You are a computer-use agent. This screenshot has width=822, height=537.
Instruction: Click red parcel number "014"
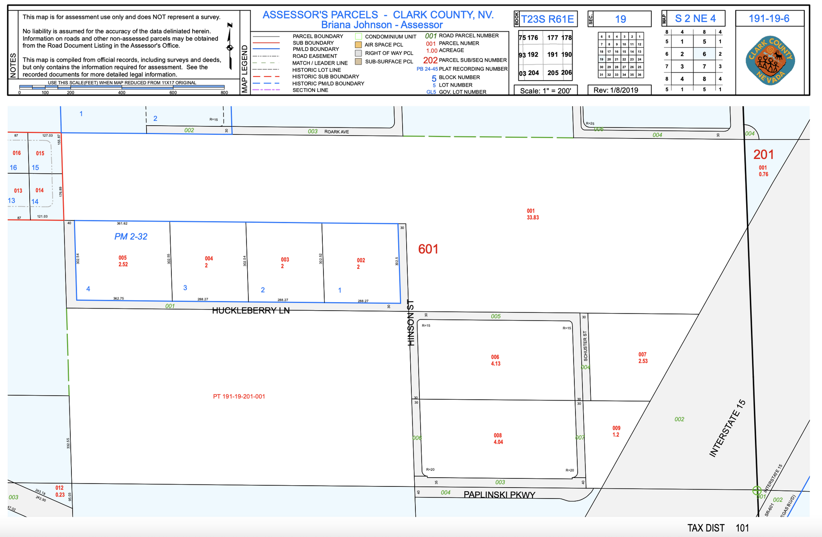(x=39, y=190)
